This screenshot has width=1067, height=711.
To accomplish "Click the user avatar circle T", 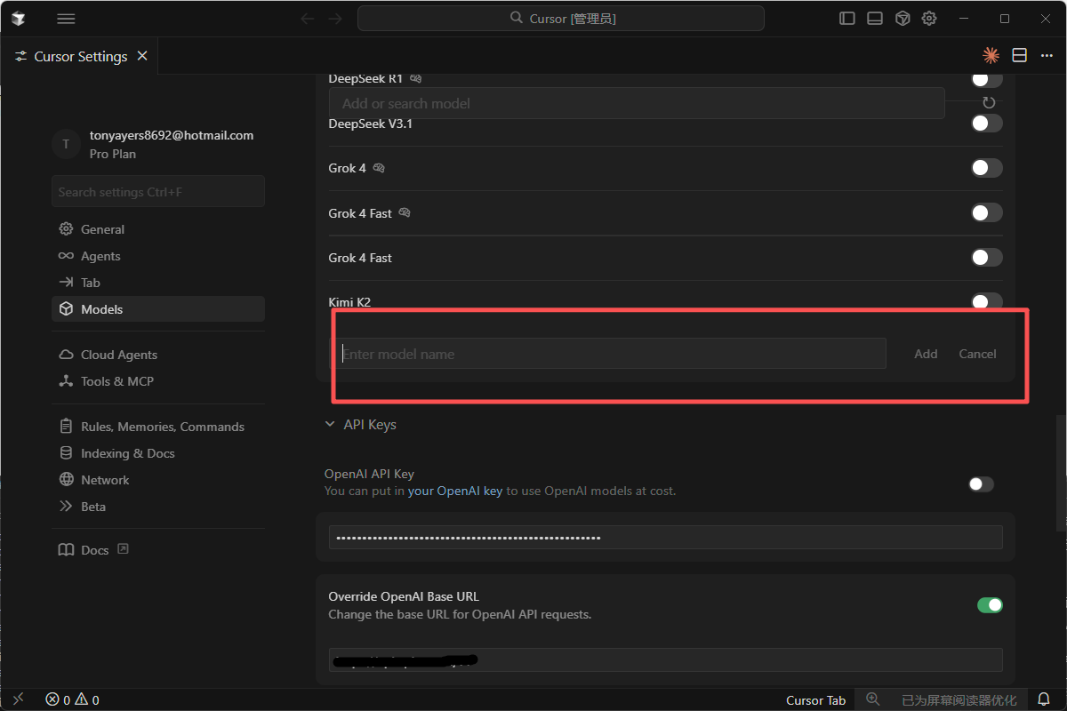I will pos(66,144).
